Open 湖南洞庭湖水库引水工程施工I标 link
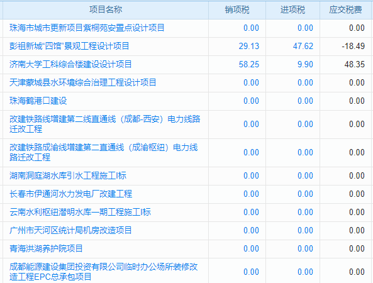 click(68, 175)
